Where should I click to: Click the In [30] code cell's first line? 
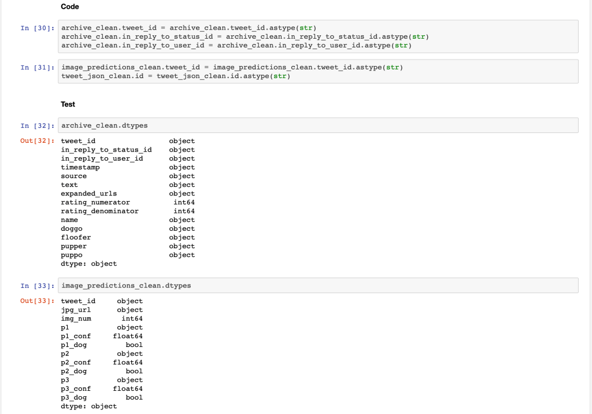(x=188, y=28)
